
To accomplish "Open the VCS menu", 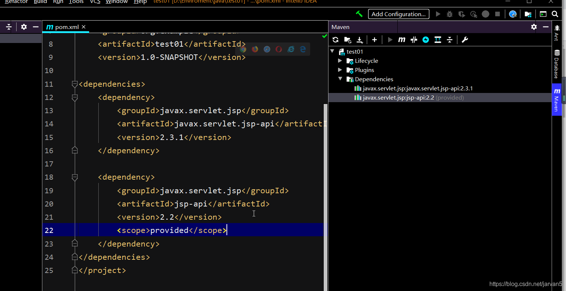I will coord(95,2).
